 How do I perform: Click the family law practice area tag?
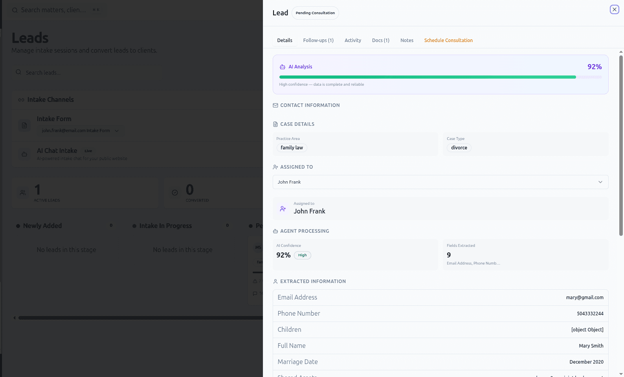point(292,148)
